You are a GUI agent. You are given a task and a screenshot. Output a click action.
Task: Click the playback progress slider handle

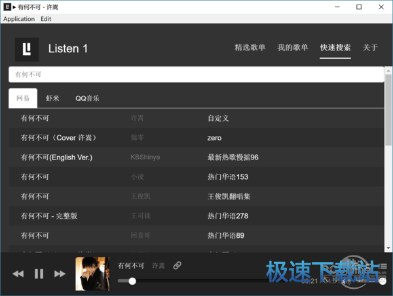coord(132,281)
